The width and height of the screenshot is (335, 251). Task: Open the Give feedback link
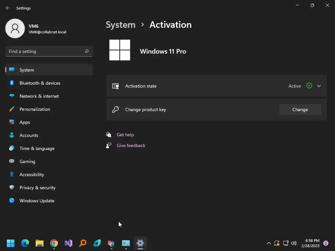pos(131,145)
